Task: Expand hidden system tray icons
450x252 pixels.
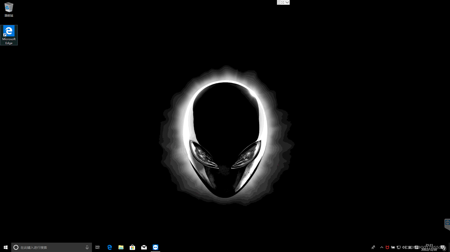Action: coord(382,247)
